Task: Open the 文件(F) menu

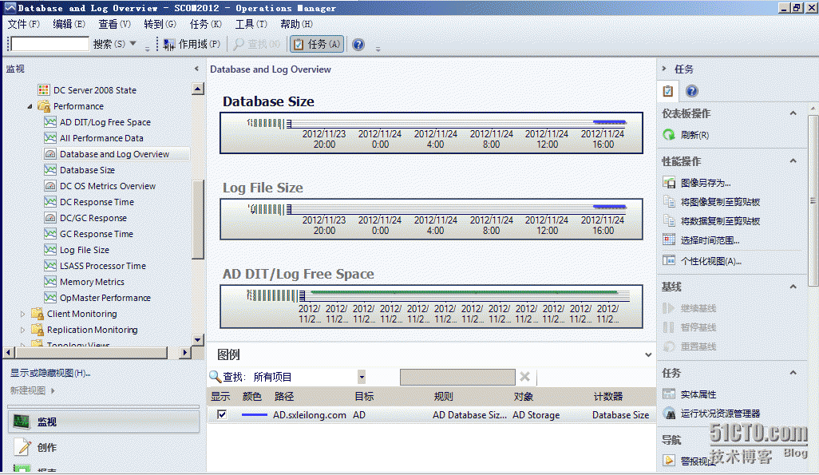Action: click(23, 24)
